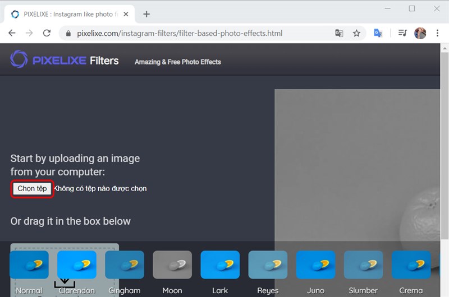Screen dimensions: 449x297
Task: Apply the Reyes filter thumbnail
Action: (x=268, y=264)
